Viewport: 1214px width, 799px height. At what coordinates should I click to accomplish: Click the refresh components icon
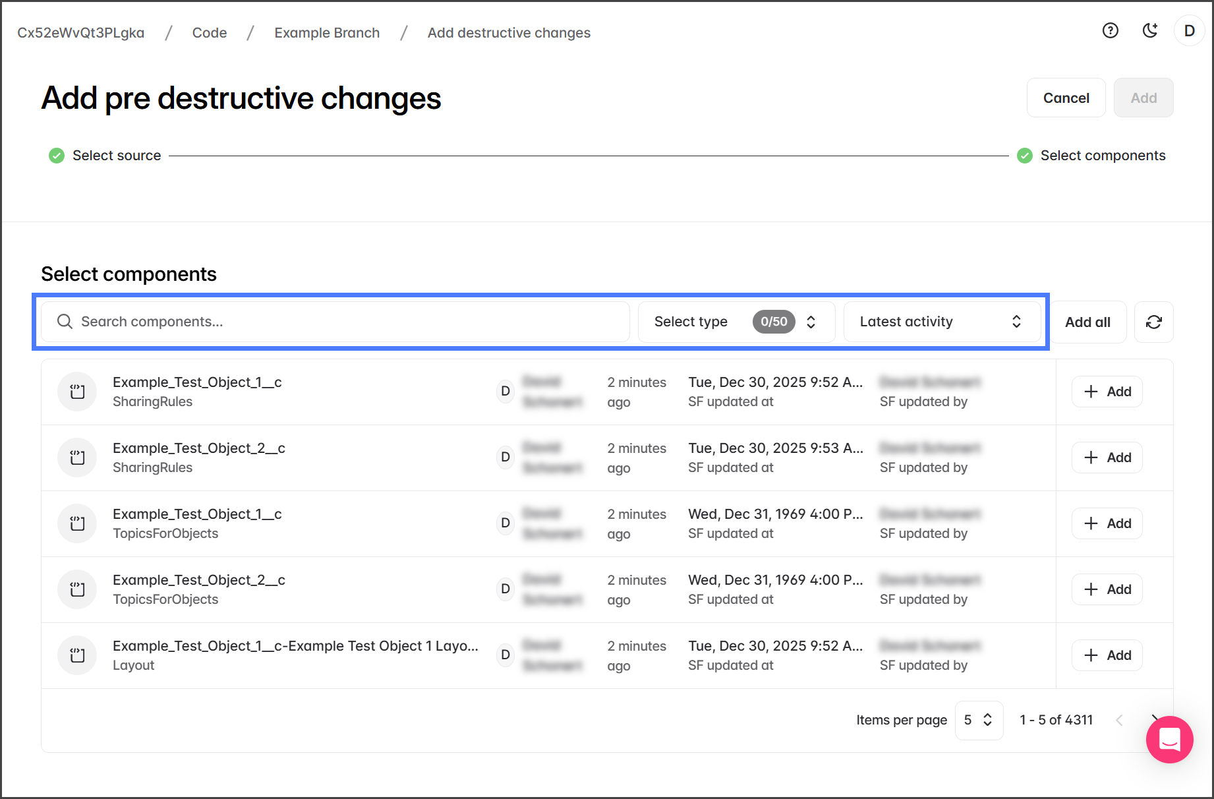click(x=1153, y=322)
